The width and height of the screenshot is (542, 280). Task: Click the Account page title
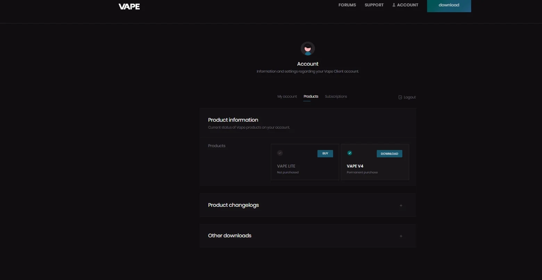(308, 64)
